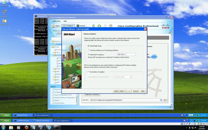
Task: Click the volume speaker icon in the system tray
Action: click(196, 128)
